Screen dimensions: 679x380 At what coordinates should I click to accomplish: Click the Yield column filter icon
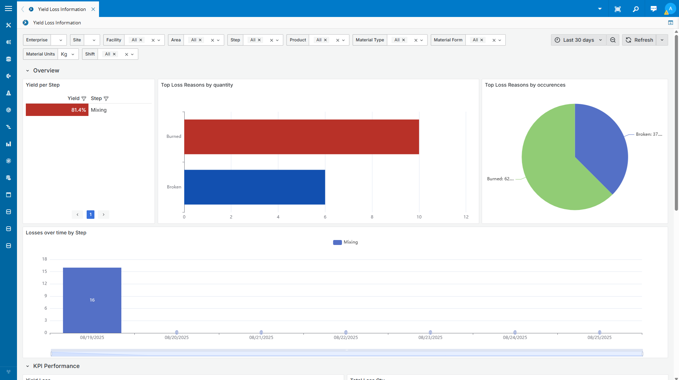point(84,99)
